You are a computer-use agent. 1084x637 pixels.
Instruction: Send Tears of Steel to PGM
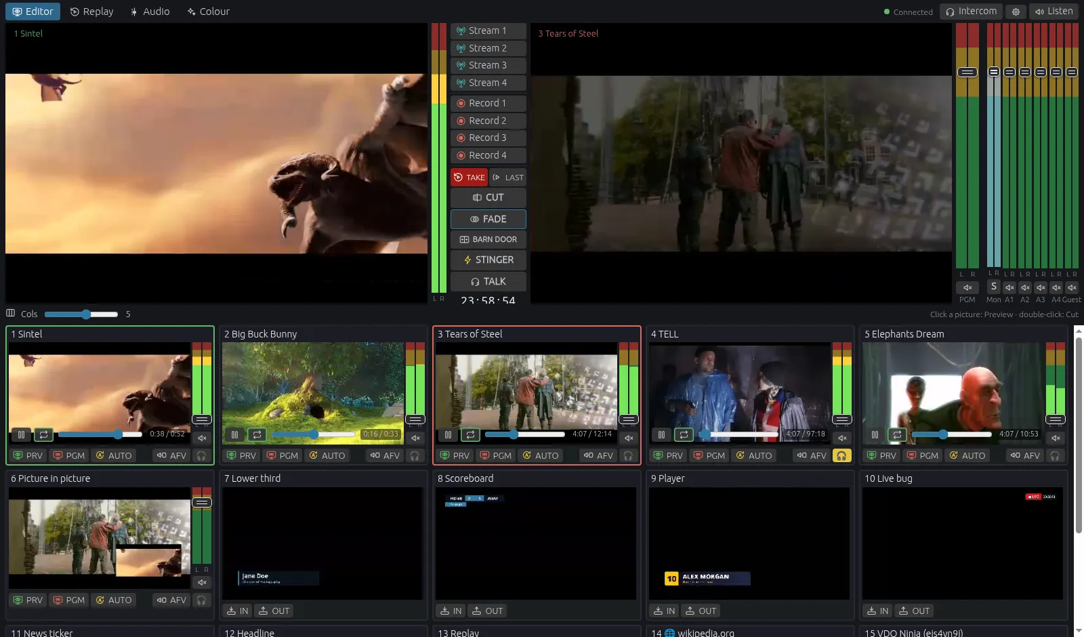tap(496, 455)
